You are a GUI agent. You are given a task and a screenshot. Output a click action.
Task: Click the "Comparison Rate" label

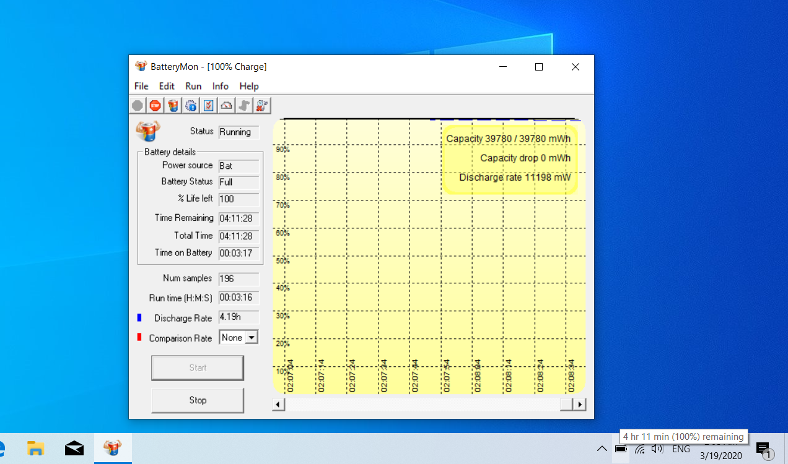[x=180, y=338]
